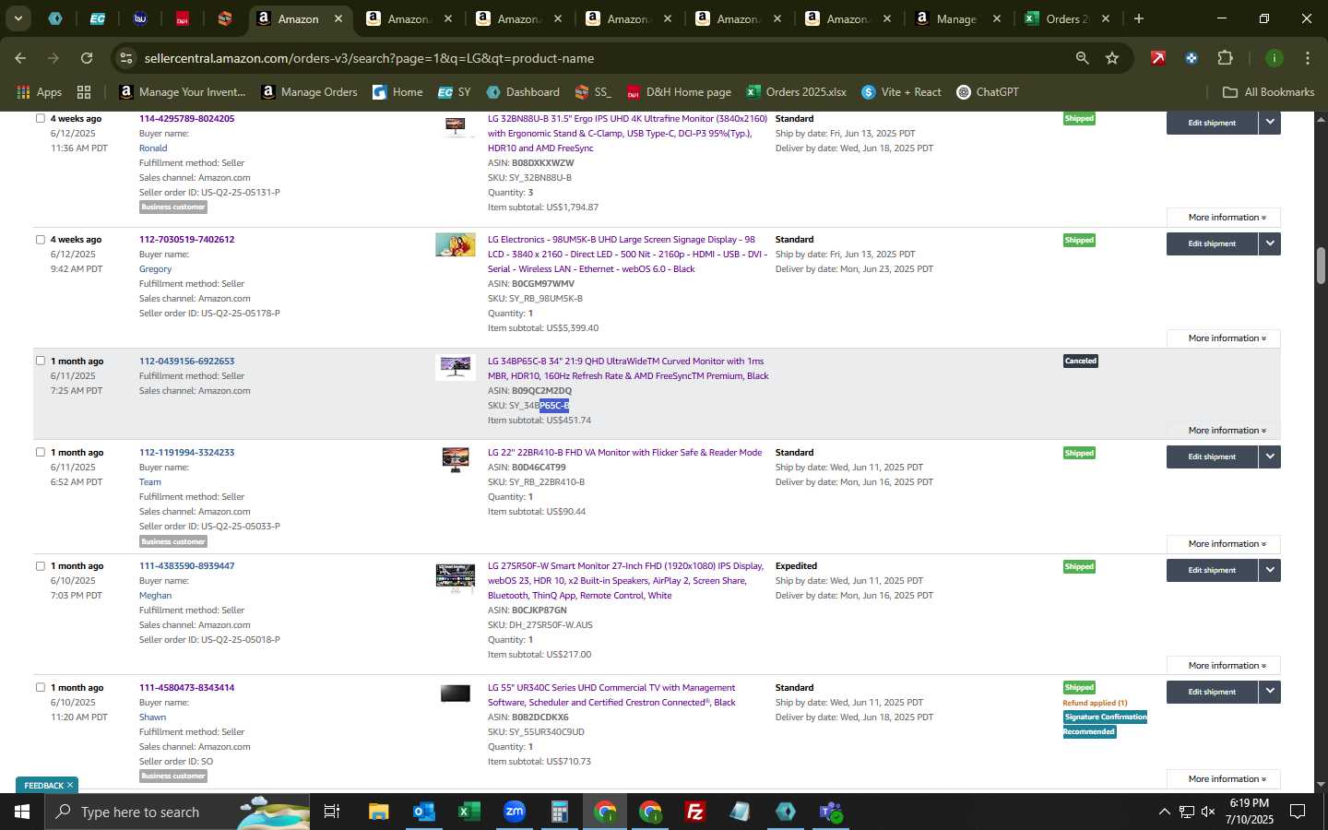Reload the Seller Central page
This screenshot has height=830, width=1328.
tap(87, 58)
